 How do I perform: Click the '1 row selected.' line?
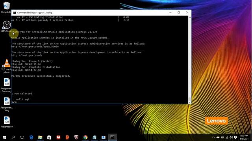coord(22,94)
